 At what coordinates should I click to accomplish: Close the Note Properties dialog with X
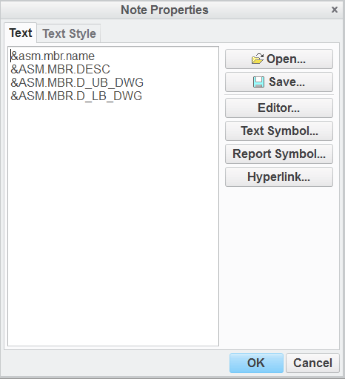pos(335,10)
